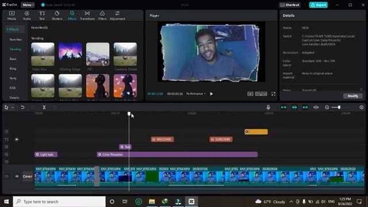Open the Media panel
Viewport: 368px width, 207px height.
click(x=11, y=16)
